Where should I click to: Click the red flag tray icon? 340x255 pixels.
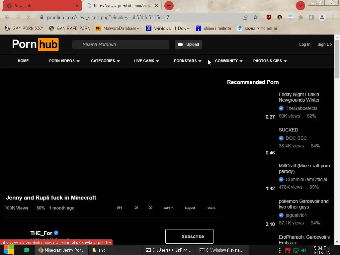click(x=288, y=250)
